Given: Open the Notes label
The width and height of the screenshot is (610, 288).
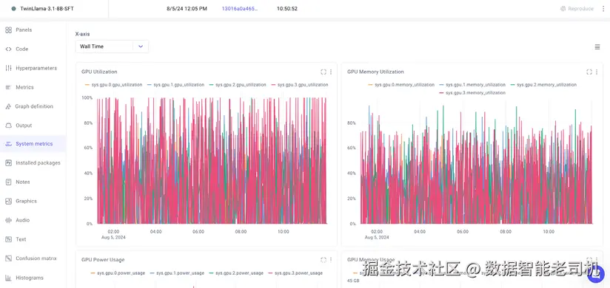Looking at the screenshot, I should click(23, 182).
